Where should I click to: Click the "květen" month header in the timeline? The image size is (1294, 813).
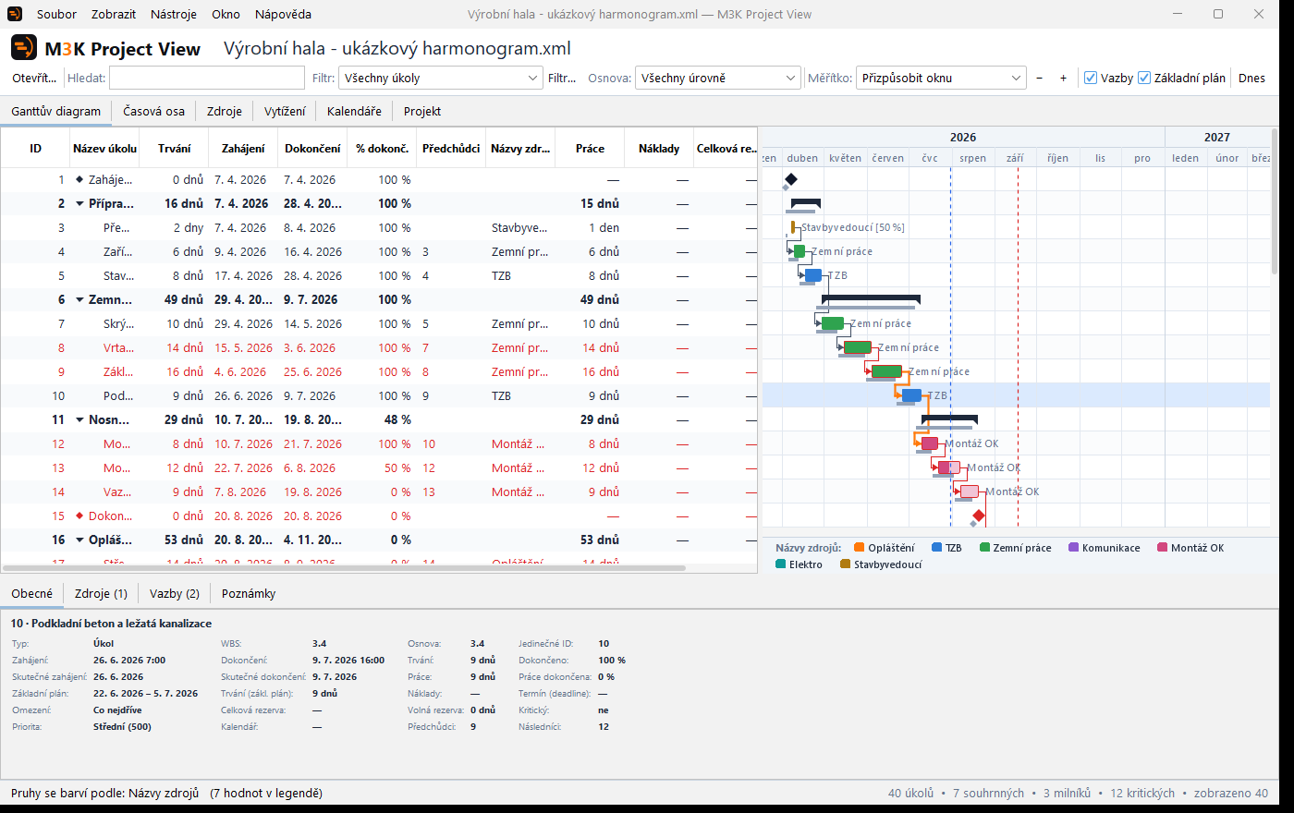[845, 158]
